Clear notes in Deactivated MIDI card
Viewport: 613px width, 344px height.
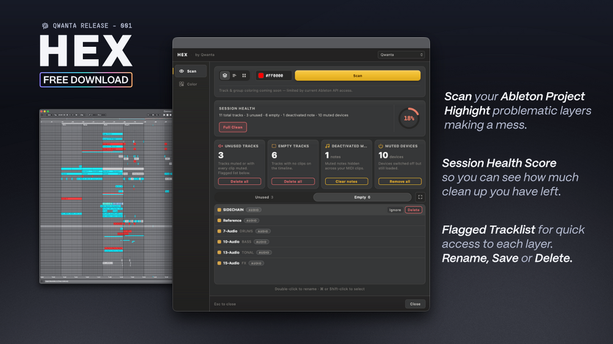[x=346, y=181]
